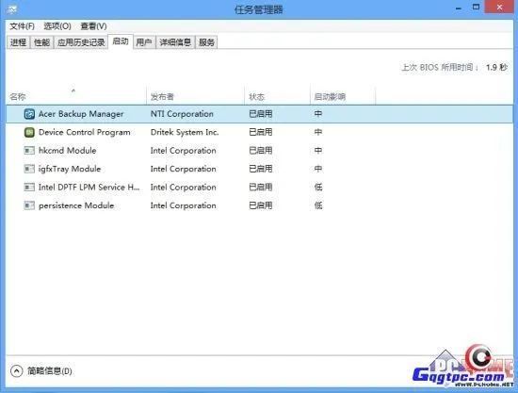Click the 1.9 秒 BIOS time value

pos(496,68)
